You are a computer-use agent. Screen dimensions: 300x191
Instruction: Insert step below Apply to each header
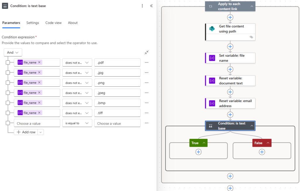coord(230,17)
